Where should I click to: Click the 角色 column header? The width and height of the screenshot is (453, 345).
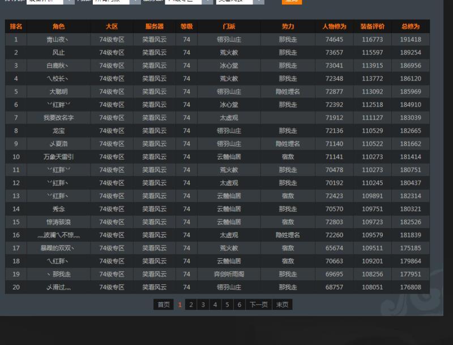pyautogui.click(x=59, y=27)
